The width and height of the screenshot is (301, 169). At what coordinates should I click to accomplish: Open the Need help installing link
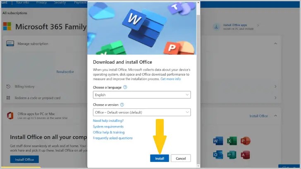(x=108, y=121)
